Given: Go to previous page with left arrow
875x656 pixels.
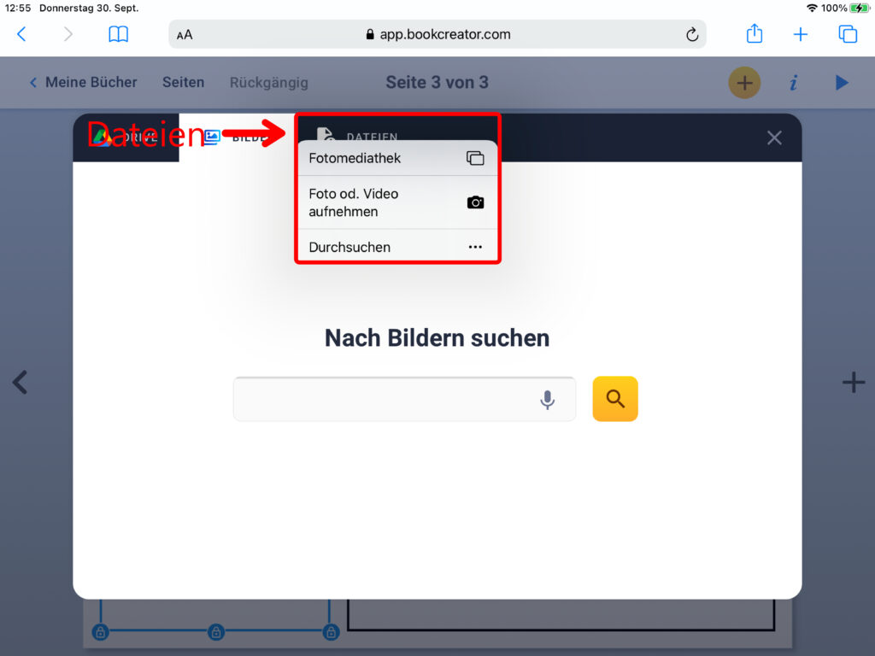Looking at the screenshot, I should (x=21, y=382).
